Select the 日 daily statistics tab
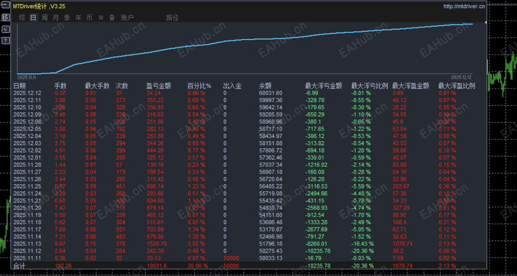Image resolution: width=517 pixels, height=276 pixels. (x=33, y=17)
